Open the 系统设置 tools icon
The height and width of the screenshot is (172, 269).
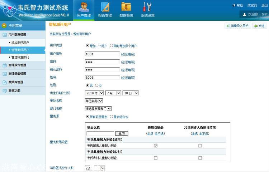click(x=147, y=7)
